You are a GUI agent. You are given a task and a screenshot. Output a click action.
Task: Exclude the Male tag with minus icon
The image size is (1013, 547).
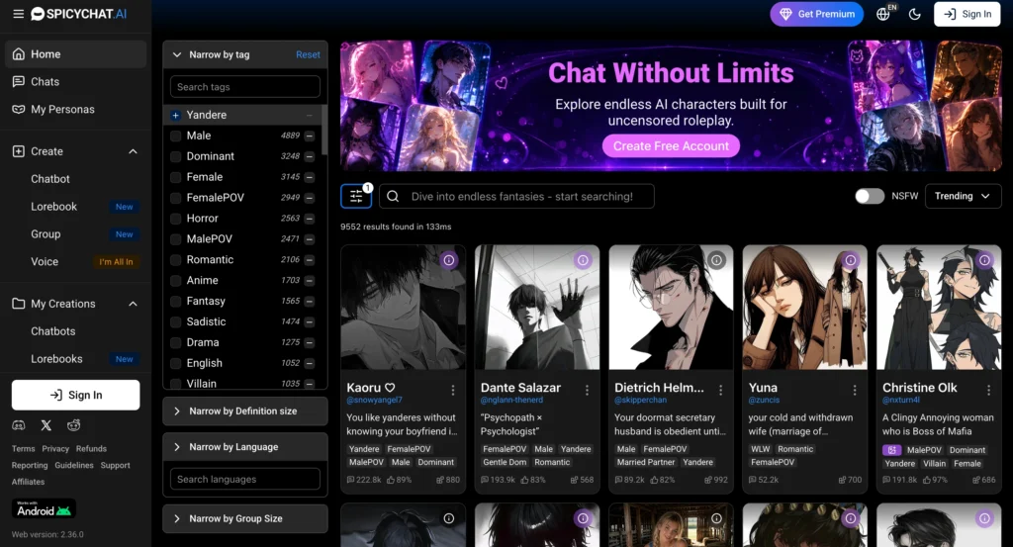pyautogui.click(x=310, y=136)
